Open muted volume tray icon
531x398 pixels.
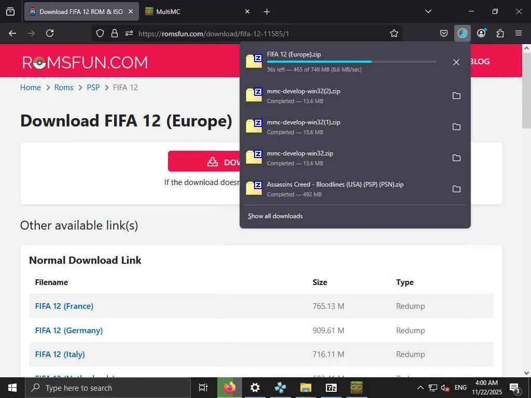445,388
